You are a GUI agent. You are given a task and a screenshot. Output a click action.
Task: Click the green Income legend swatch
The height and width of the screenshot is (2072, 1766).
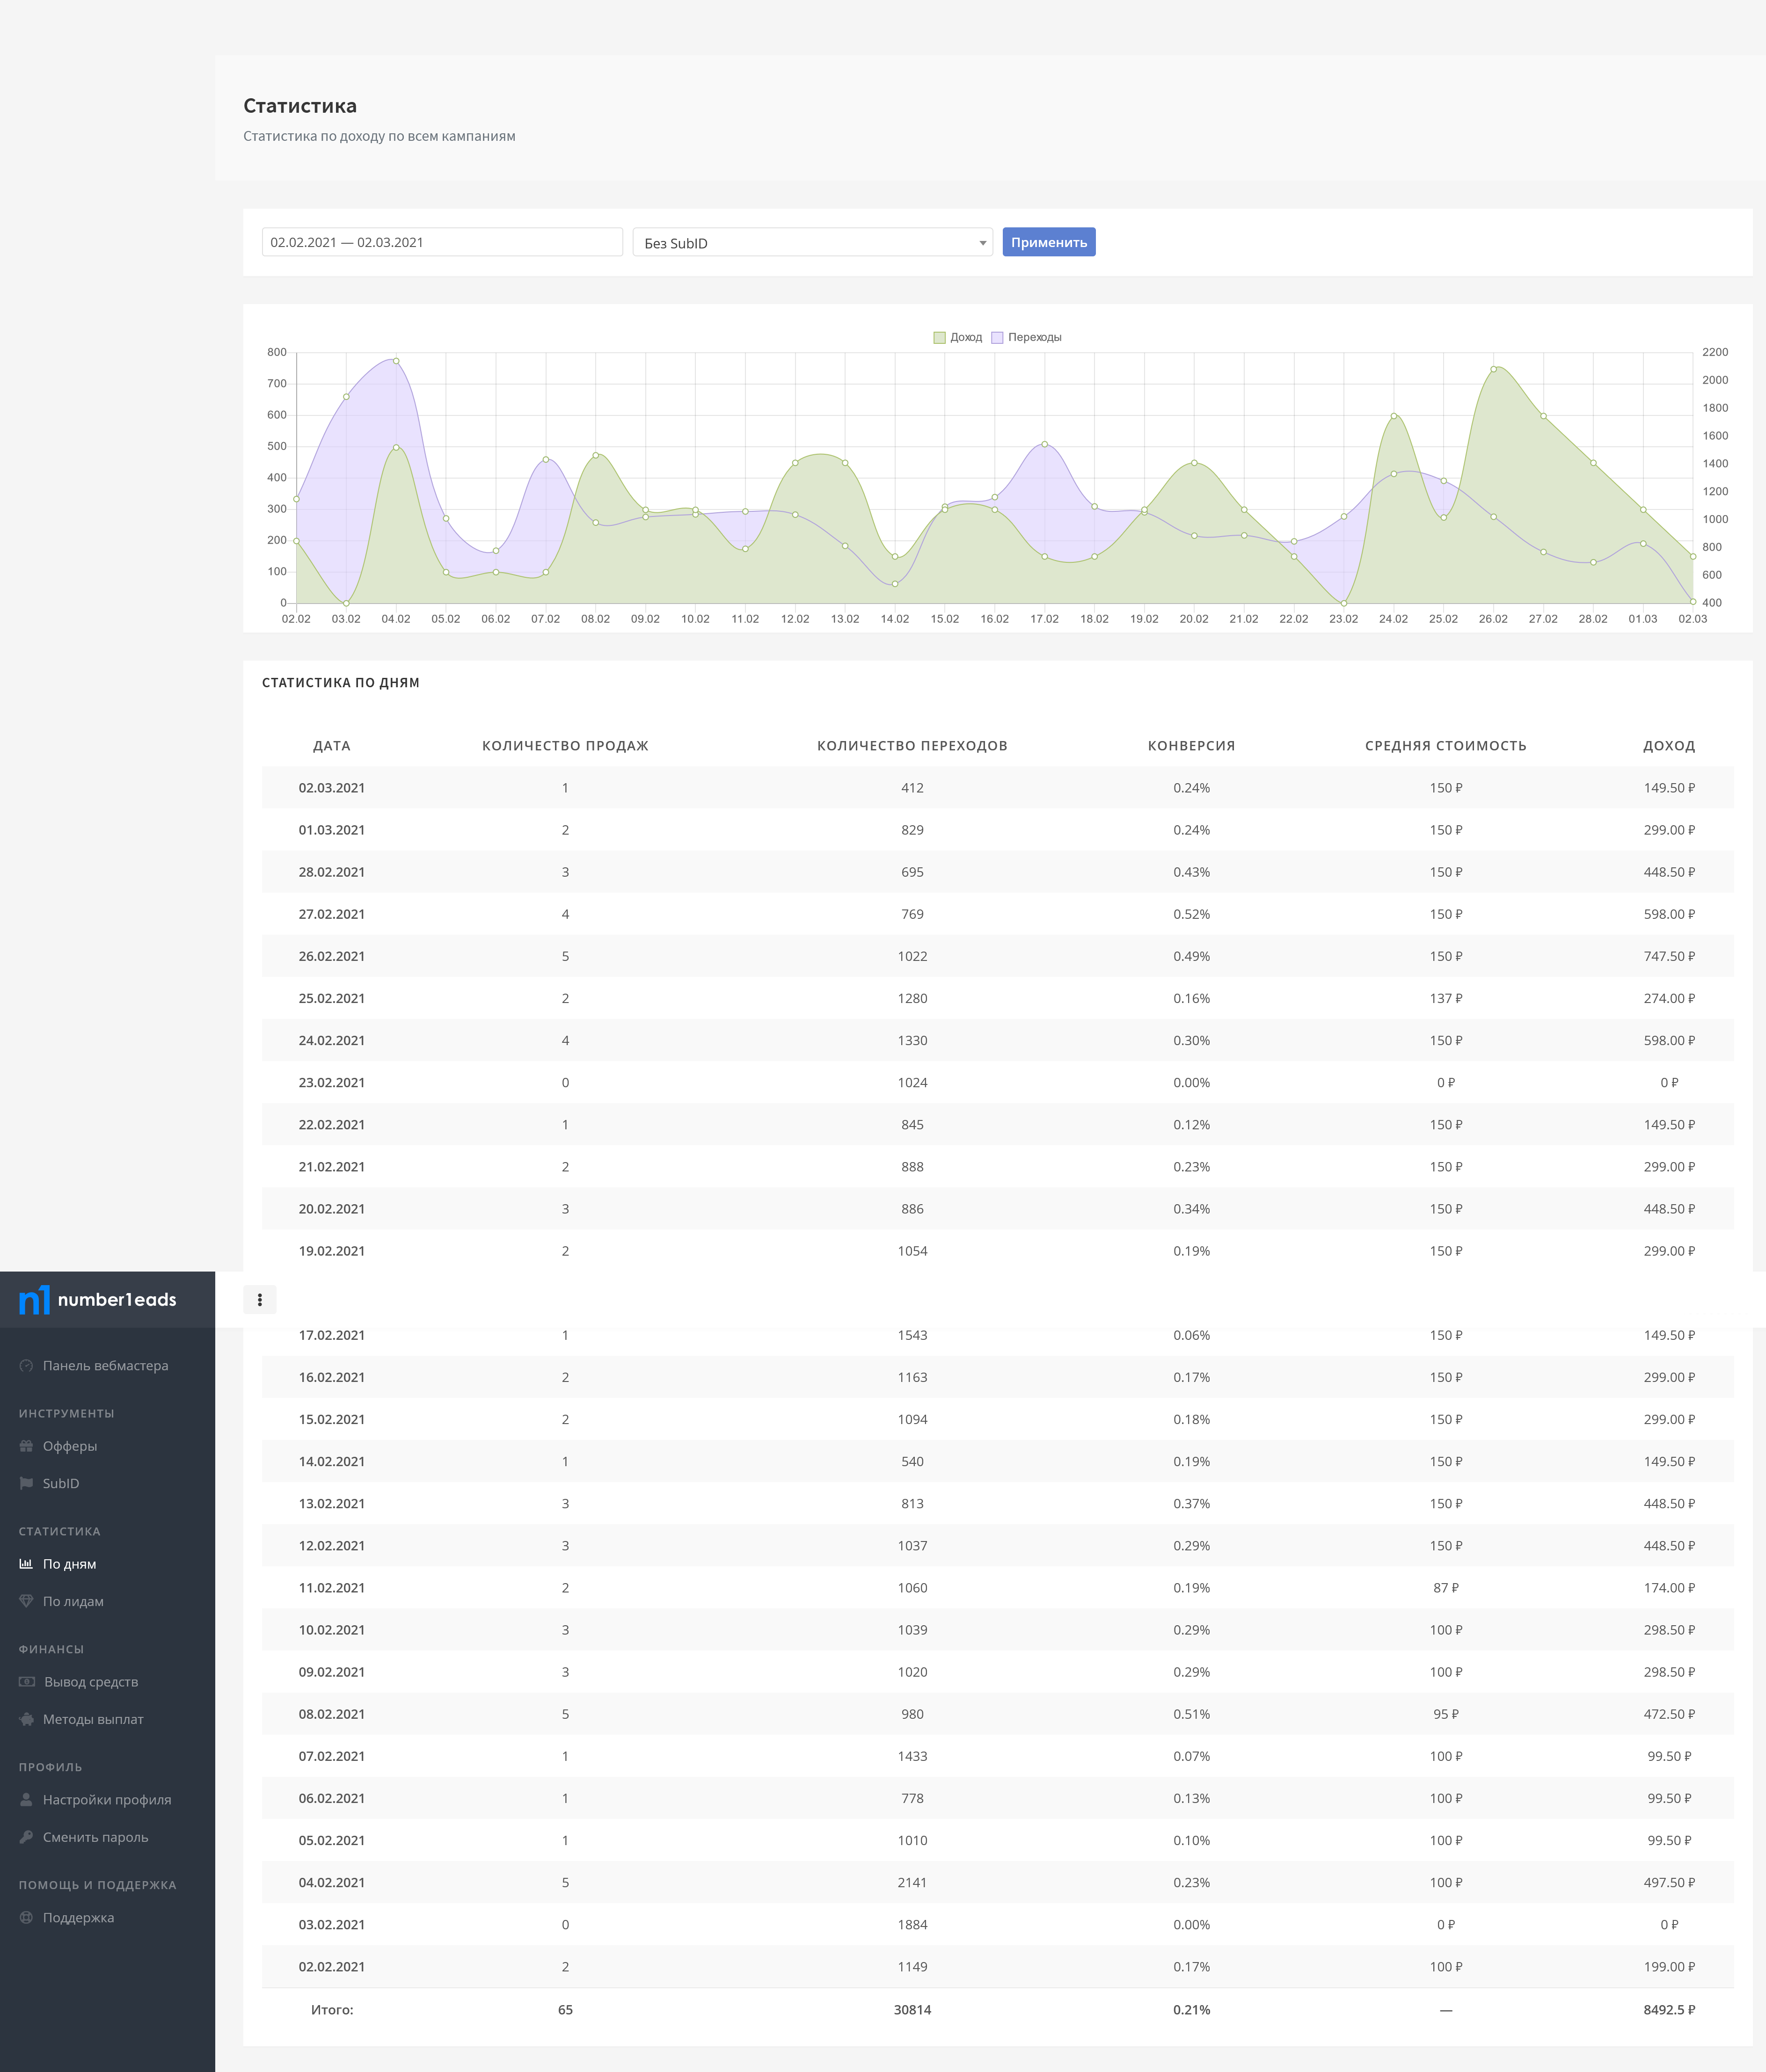click(939, 338)
